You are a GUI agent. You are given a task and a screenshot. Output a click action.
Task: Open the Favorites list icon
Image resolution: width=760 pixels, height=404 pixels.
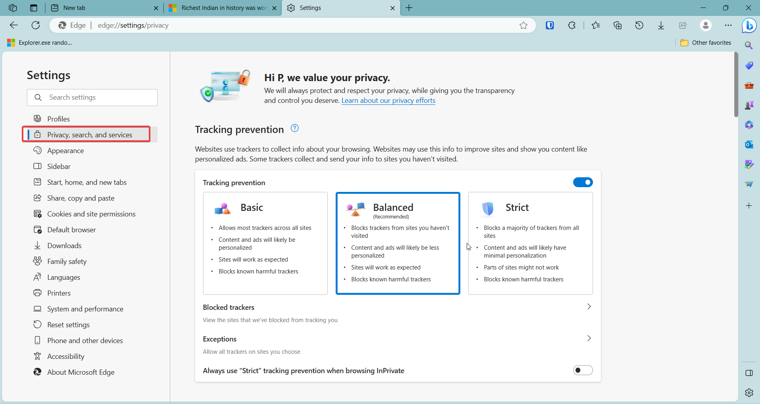596,25
